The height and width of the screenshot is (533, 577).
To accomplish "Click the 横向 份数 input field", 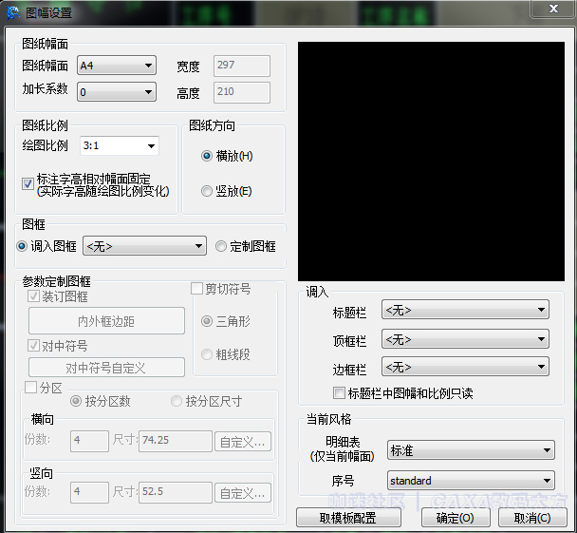I will pos(89,441).
